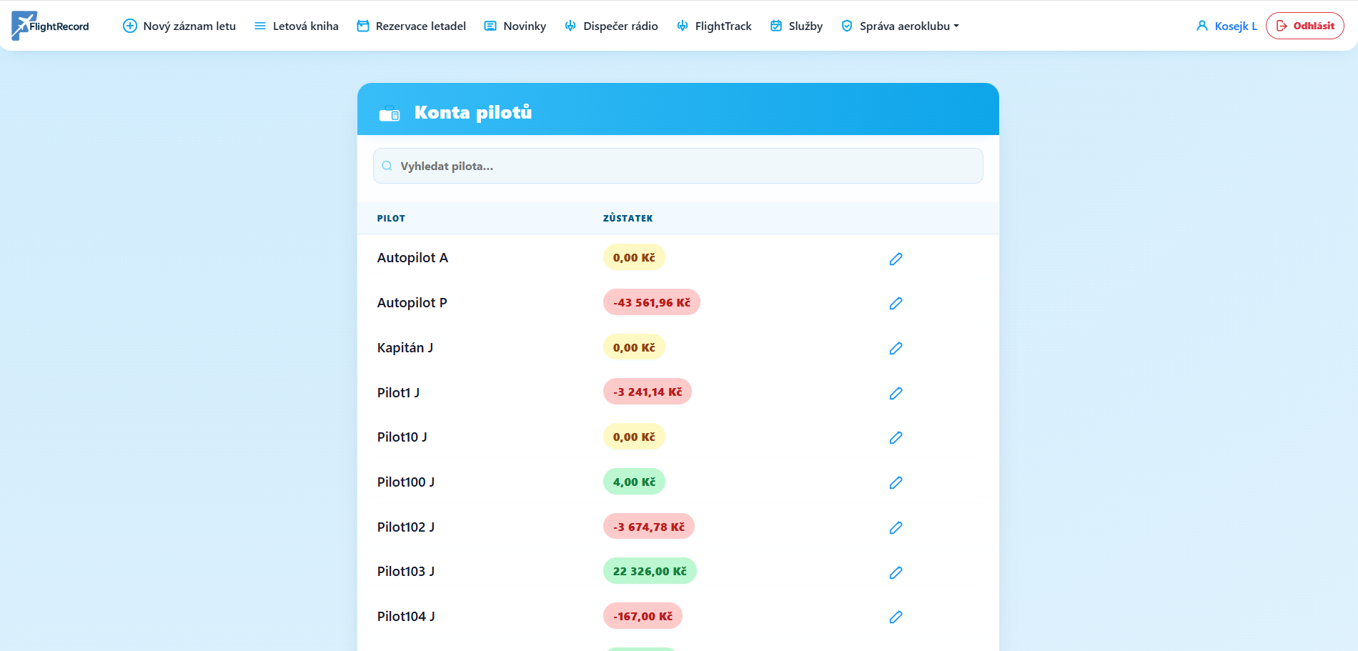Image resolution: width=1358 pixels, height=651 pixels.
Task: Open Rezervace letadel page
Action: pyautogui.click(x=412, y=26)
